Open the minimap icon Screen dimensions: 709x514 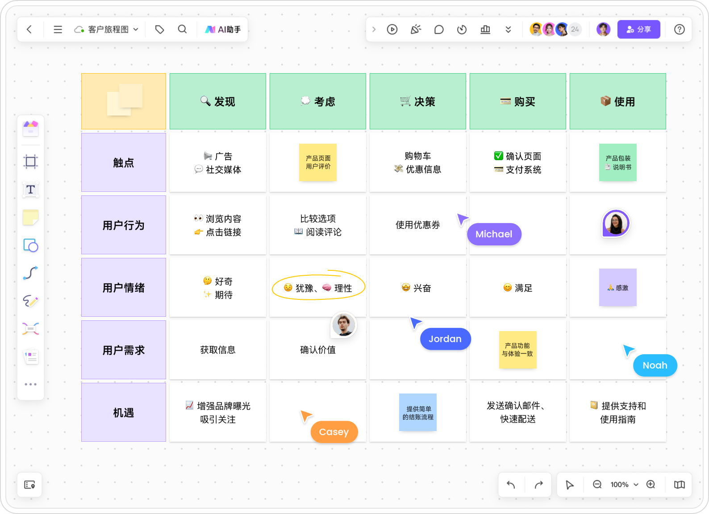[680, 485]
